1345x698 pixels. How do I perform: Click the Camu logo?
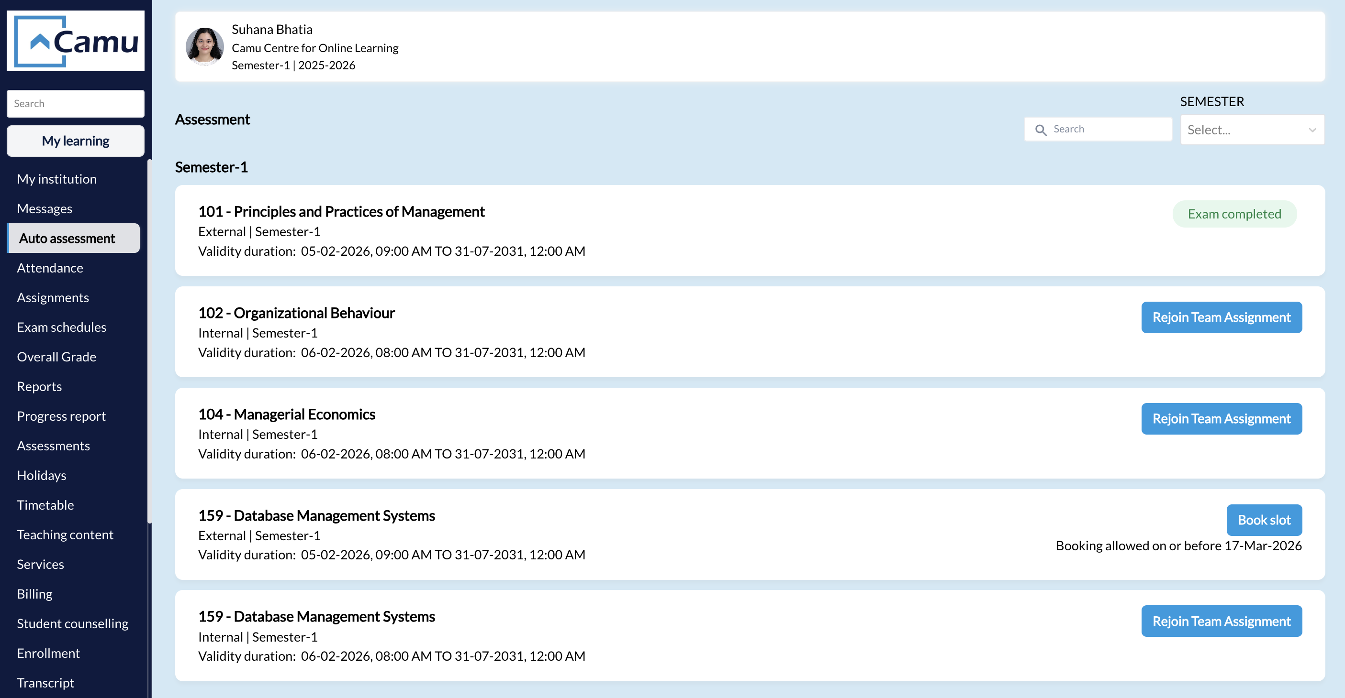tap(75, 41)
